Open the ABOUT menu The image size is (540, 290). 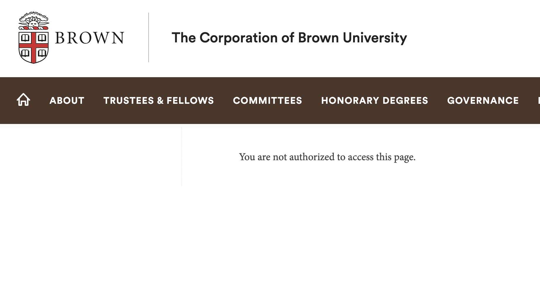(67, 101)
